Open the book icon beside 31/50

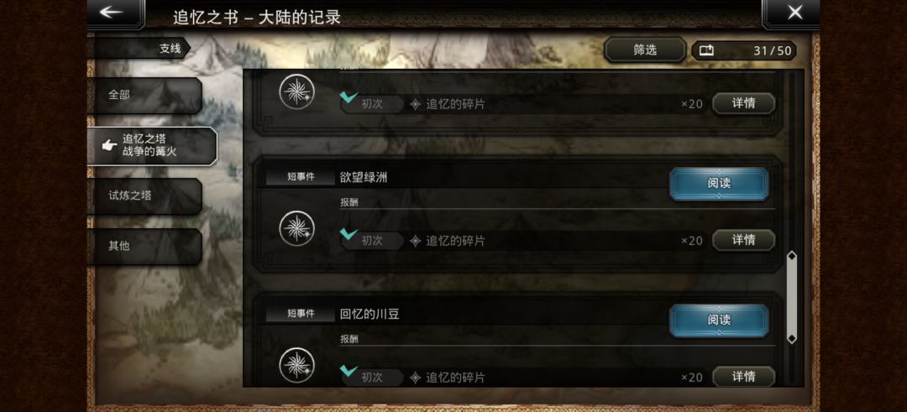(x=706, y=50)
